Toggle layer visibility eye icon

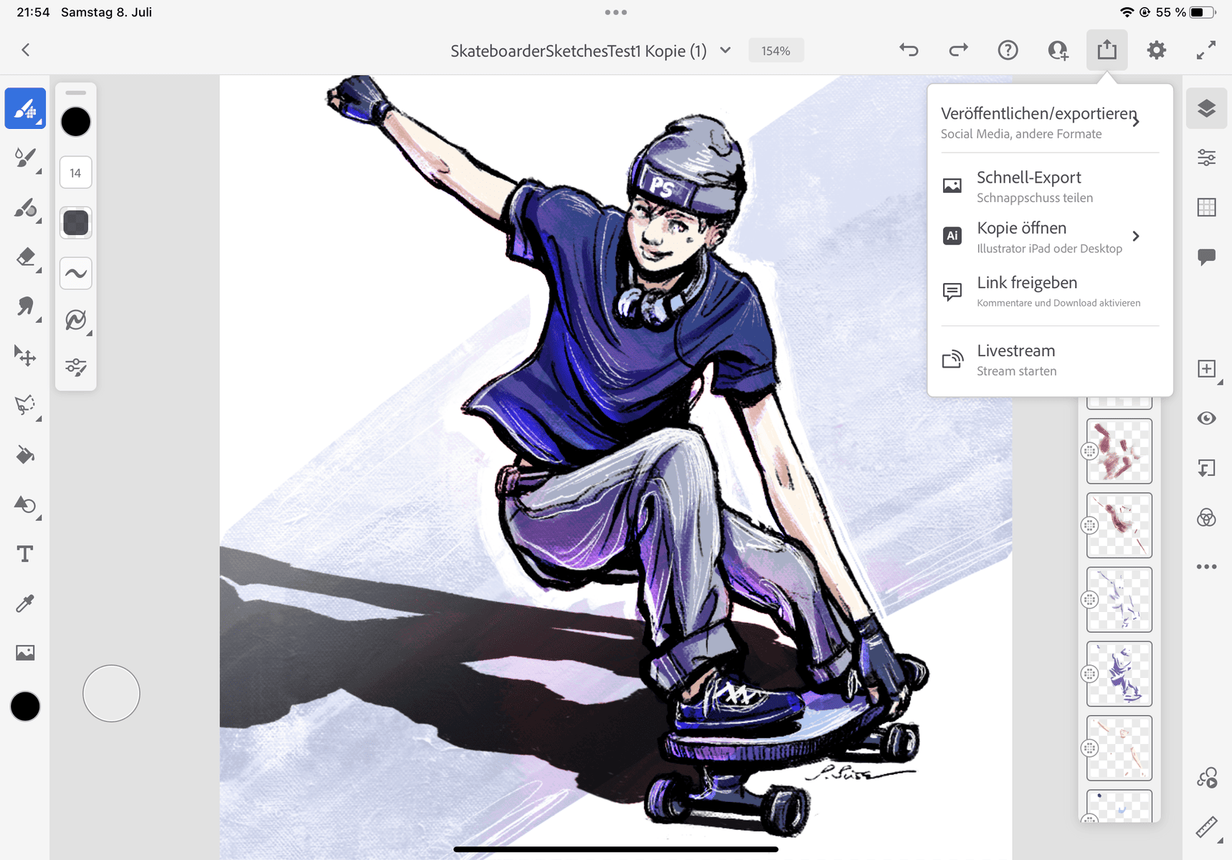[x=1207, y=418]
